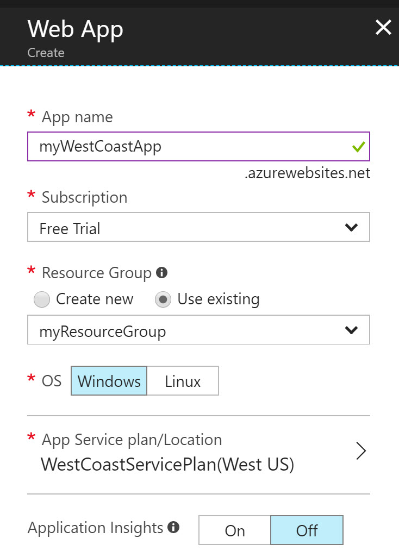The height and width of the screenshot is (557, 399).
Task: Click the App name input field
Action: pos(198,146)
